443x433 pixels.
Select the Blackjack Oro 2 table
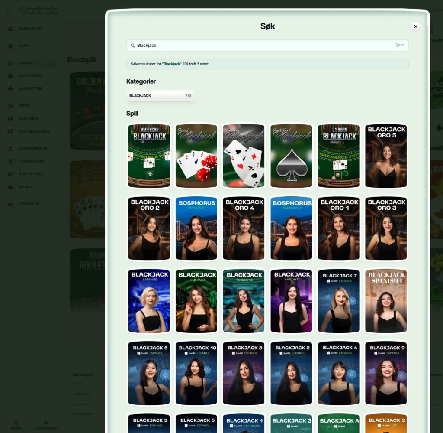[x=149, y=228]
